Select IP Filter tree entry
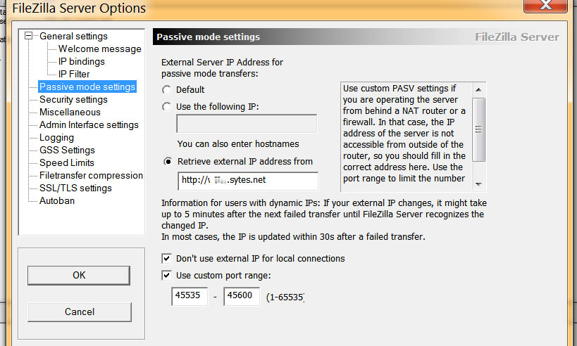The image size is (577, 346). tap(74, 75)
